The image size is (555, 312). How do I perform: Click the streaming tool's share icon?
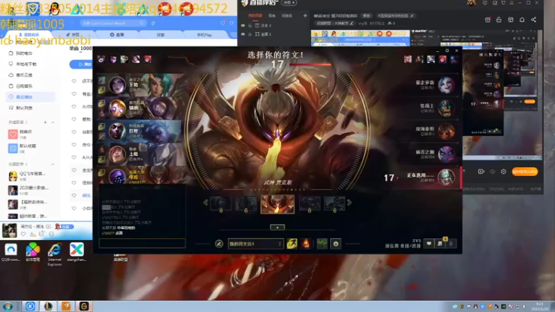[533, 20]
